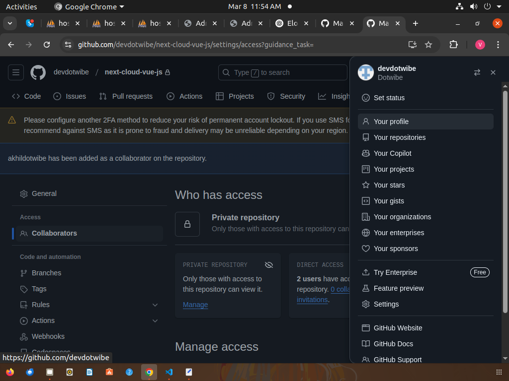
Task: Bookmark page with the star icon
Action: (428, 45)
